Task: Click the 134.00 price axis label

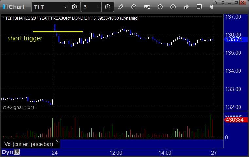Action: pos(233,71)
